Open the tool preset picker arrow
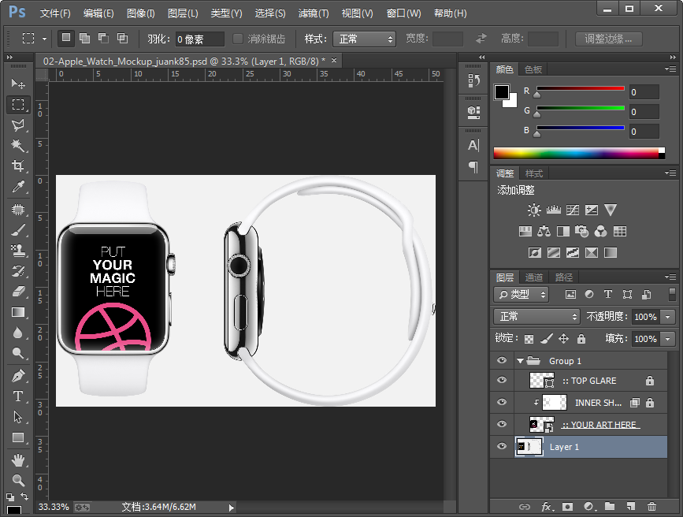 click(x=44, y=39)
